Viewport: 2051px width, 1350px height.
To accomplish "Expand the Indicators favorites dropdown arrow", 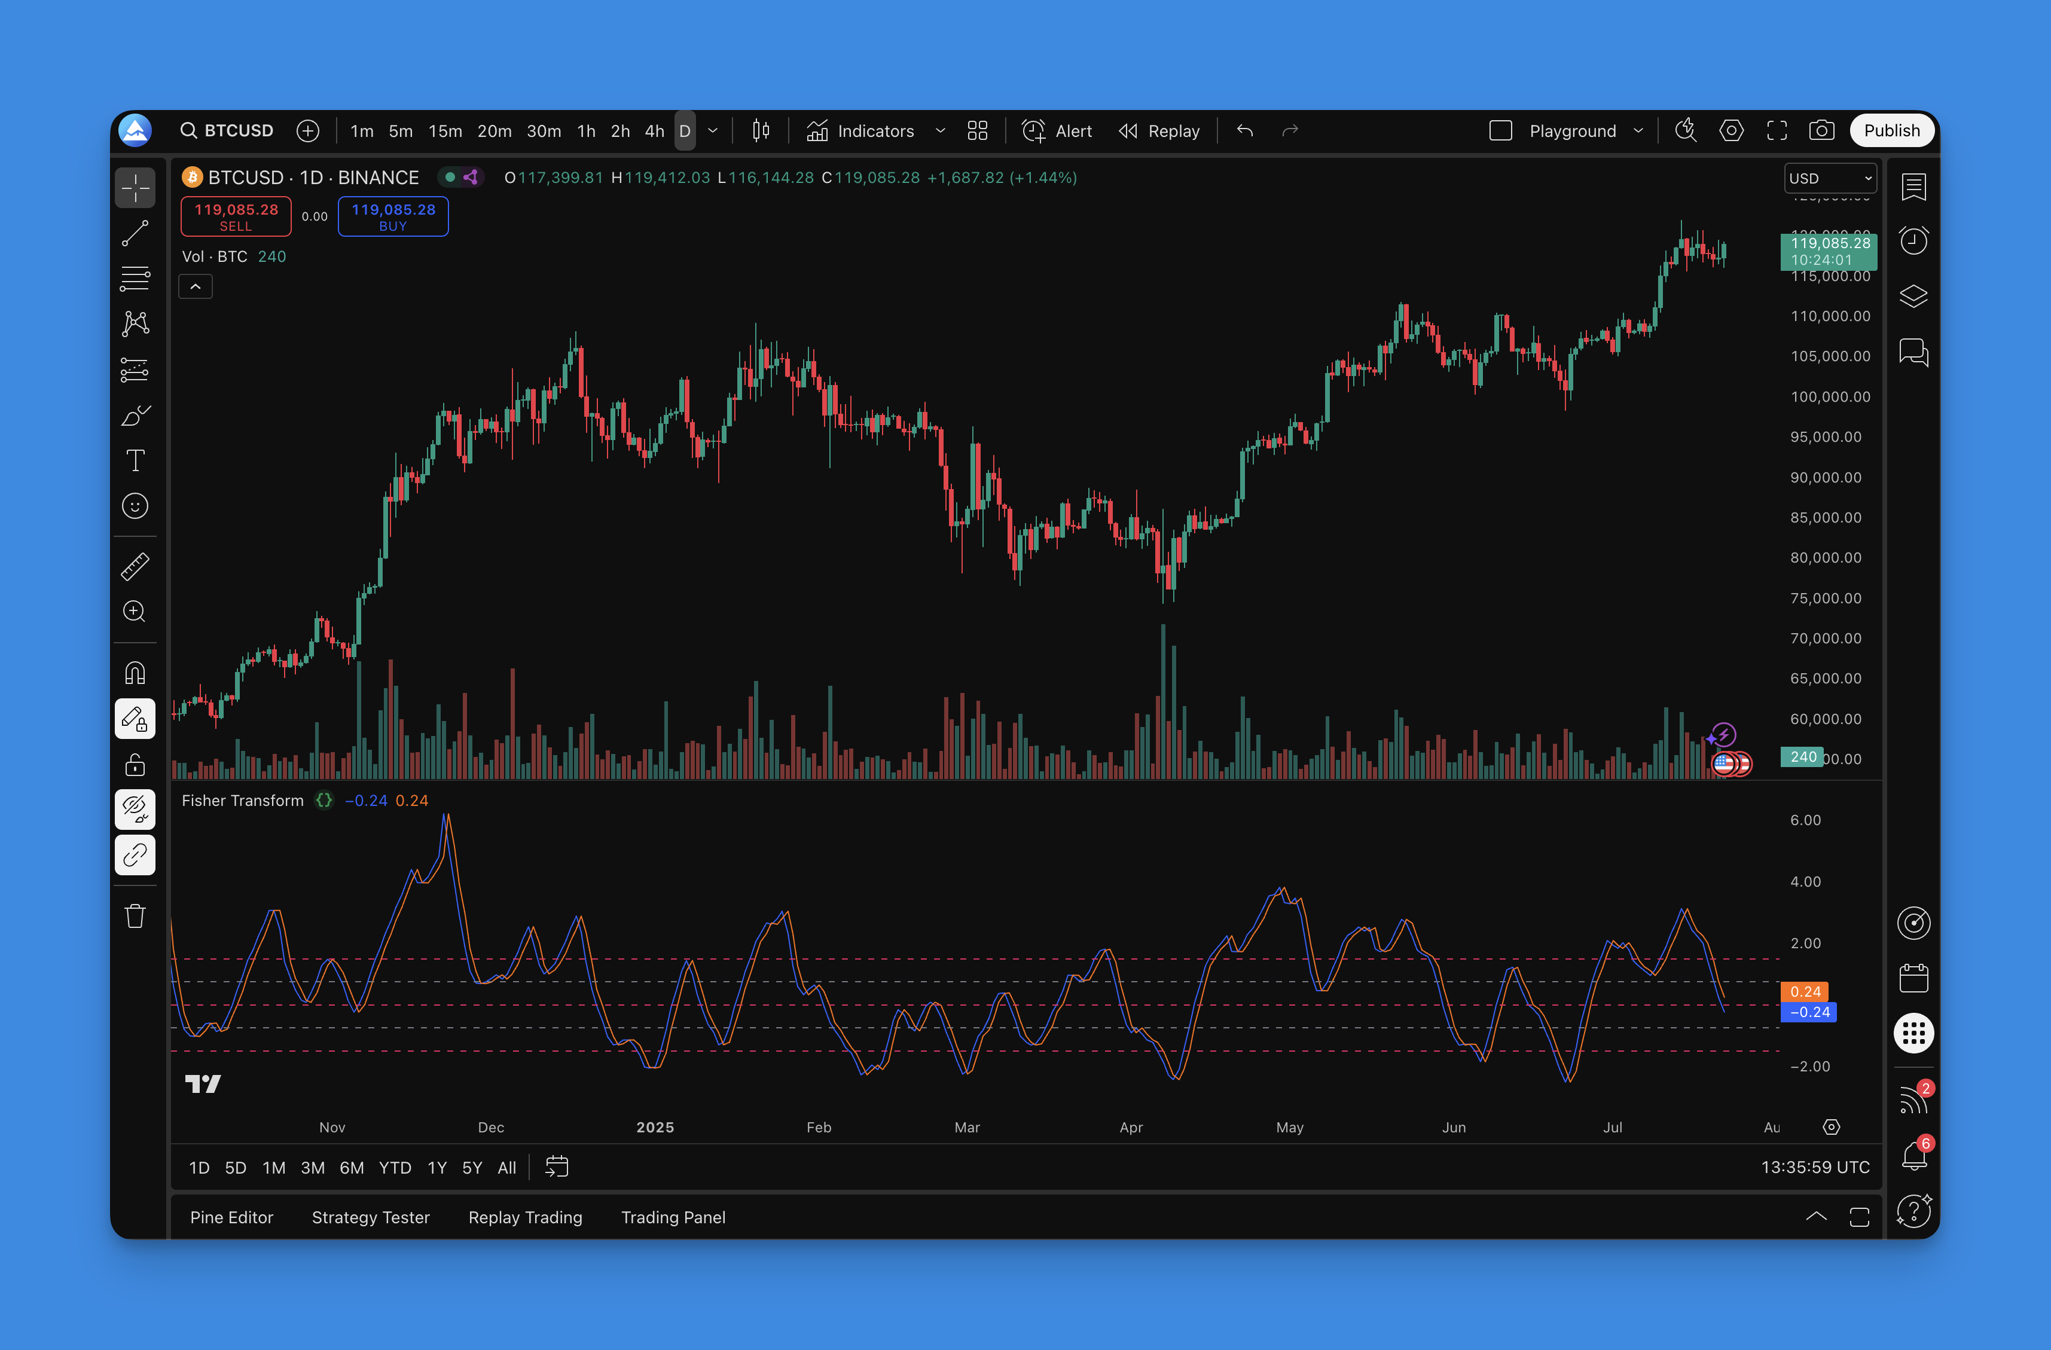I will (x=940, y=131).
